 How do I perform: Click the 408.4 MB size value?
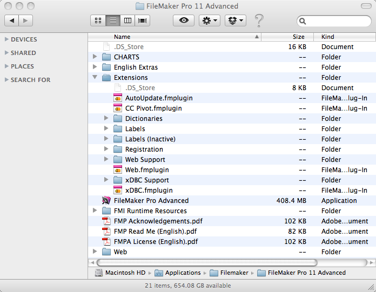[291, 200]
